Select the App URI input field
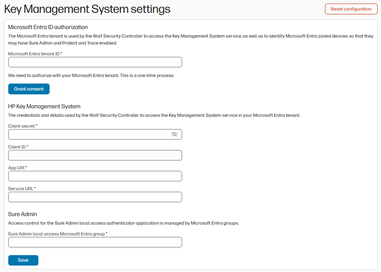Image resolution: width=381 pixels, height=272 pixels. pos(95,176)
